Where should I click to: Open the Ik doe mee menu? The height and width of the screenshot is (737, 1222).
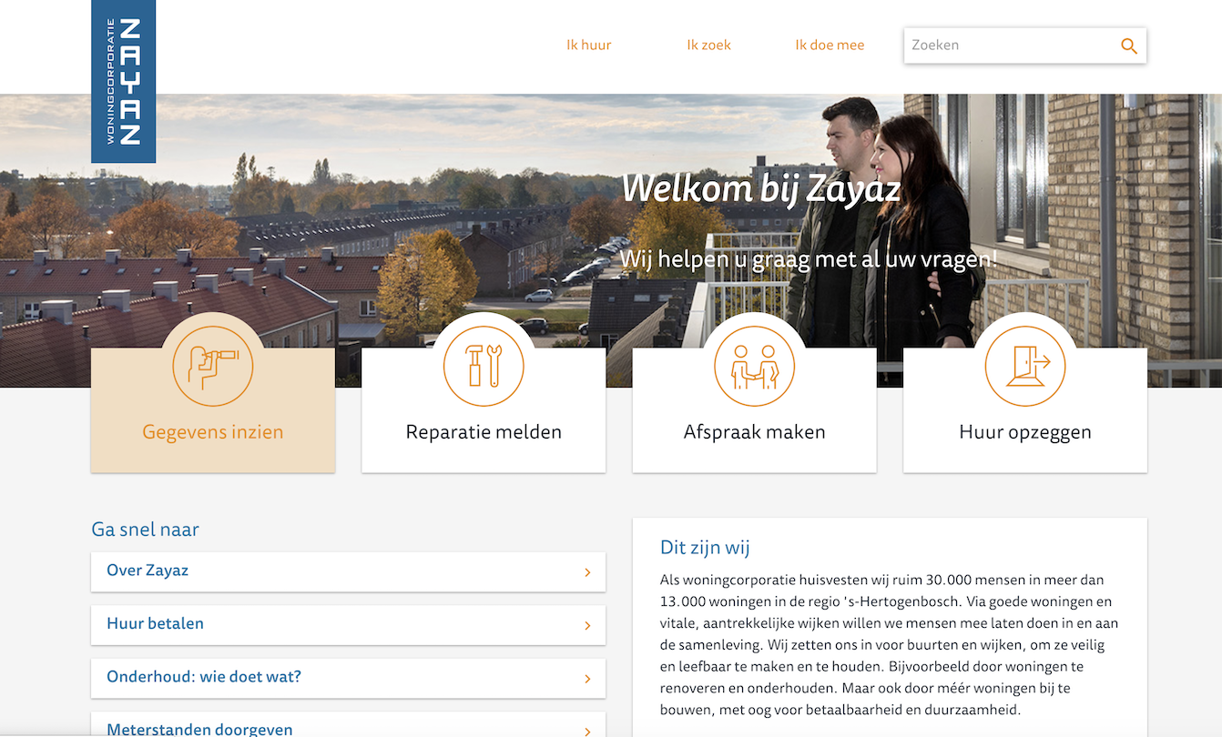(x=830, y=45)
